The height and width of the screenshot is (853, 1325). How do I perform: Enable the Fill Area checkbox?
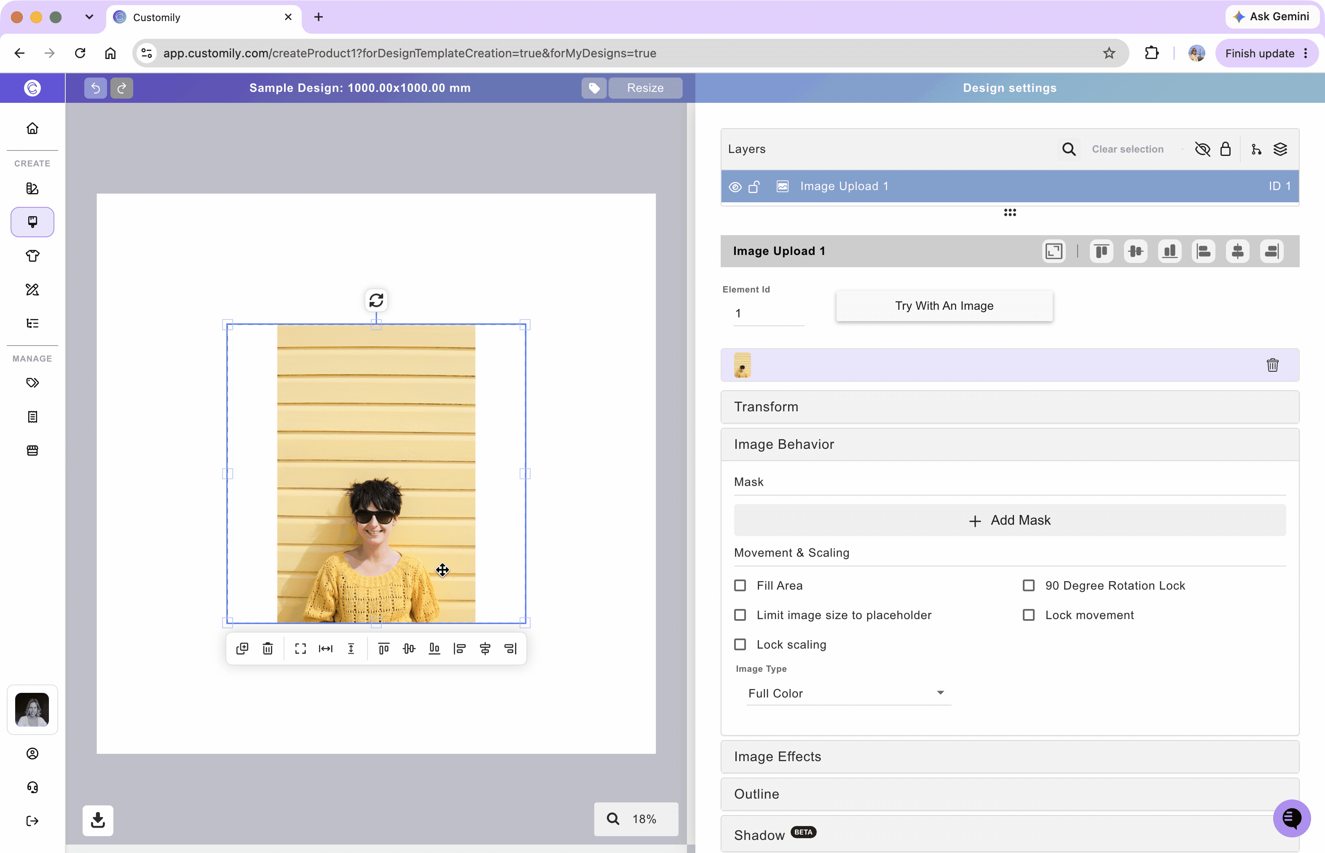[740, 585]
